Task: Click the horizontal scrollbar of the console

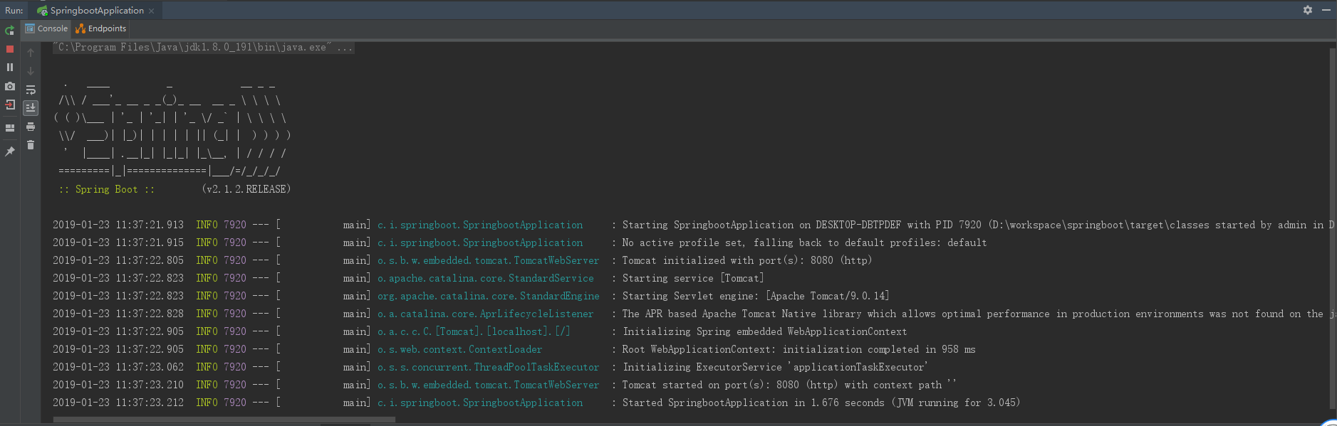Action: pyautogui.click(x=224, y=420)
